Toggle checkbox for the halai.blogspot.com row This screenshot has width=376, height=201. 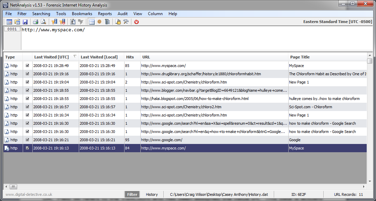pyautogui.click(x=28, y=99)
